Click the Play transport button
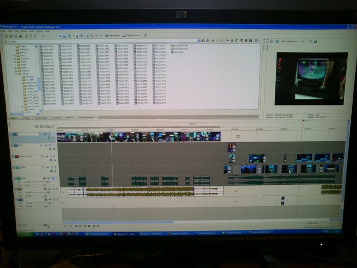 click(80, 226)
